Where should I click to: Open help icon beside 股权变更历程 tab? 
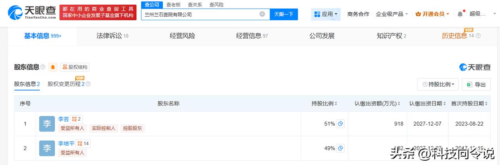click(x=88, y=84)
